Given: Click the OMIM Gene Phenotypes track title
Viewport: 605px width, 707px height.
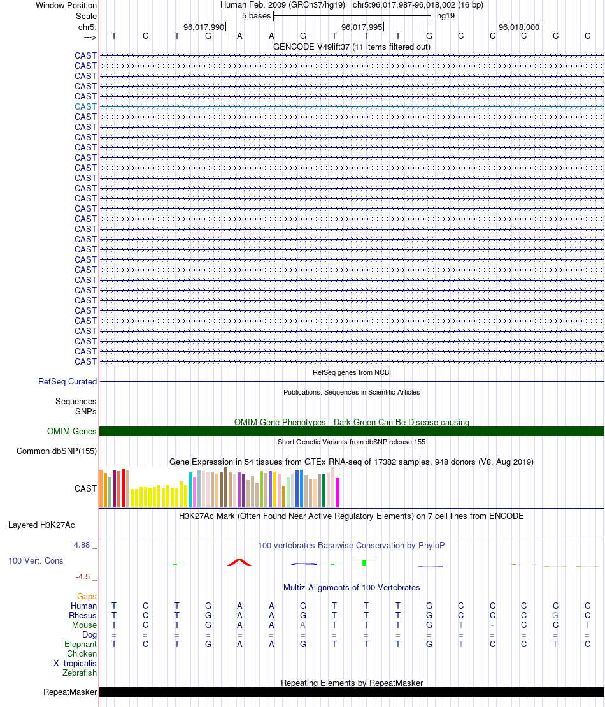Looking at the screenshot, I should click(x=352, y=422).
